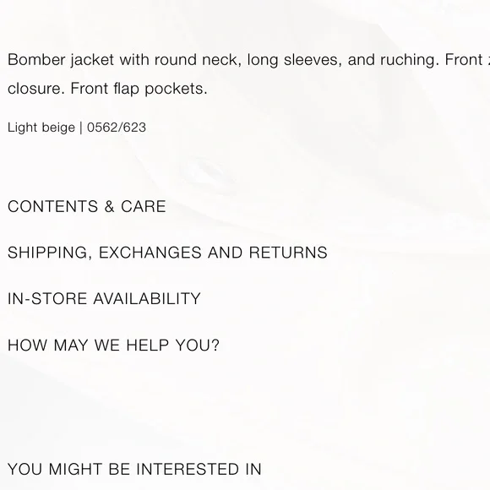Click the word 'RETURNS' at the link end
Screen dimensions: 490x490
click(x=288, y=253)
